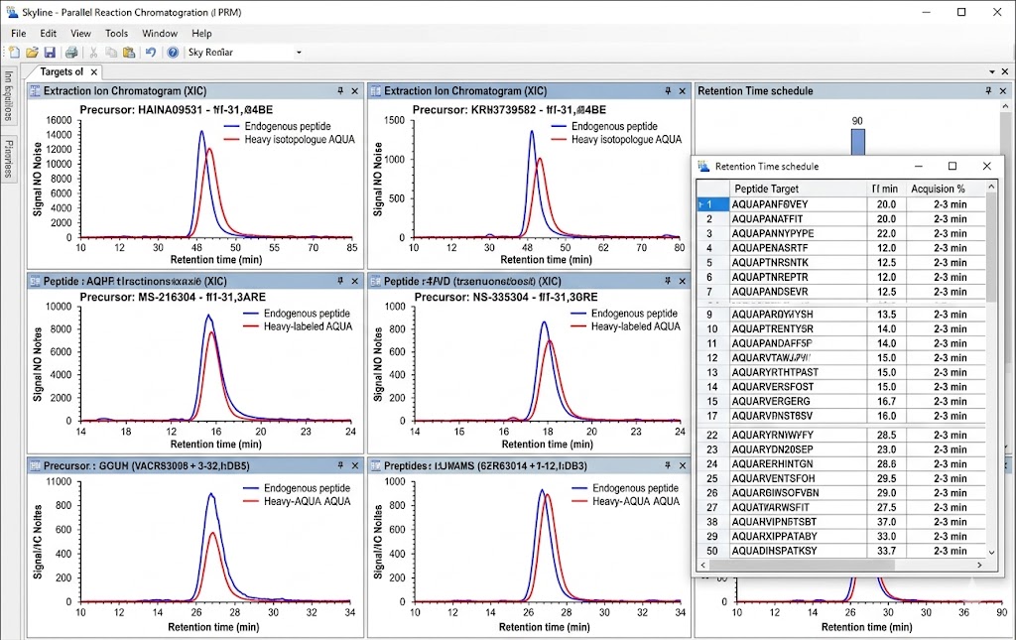The height and width of the screenshot is (640, 1016).
Task: Select peptide AQUARVERGERG
Action: pyautogui.click(x=770, y=401)
